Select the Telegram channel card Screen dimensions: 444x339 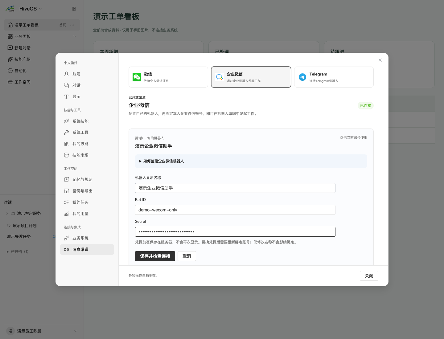(334, 77)
